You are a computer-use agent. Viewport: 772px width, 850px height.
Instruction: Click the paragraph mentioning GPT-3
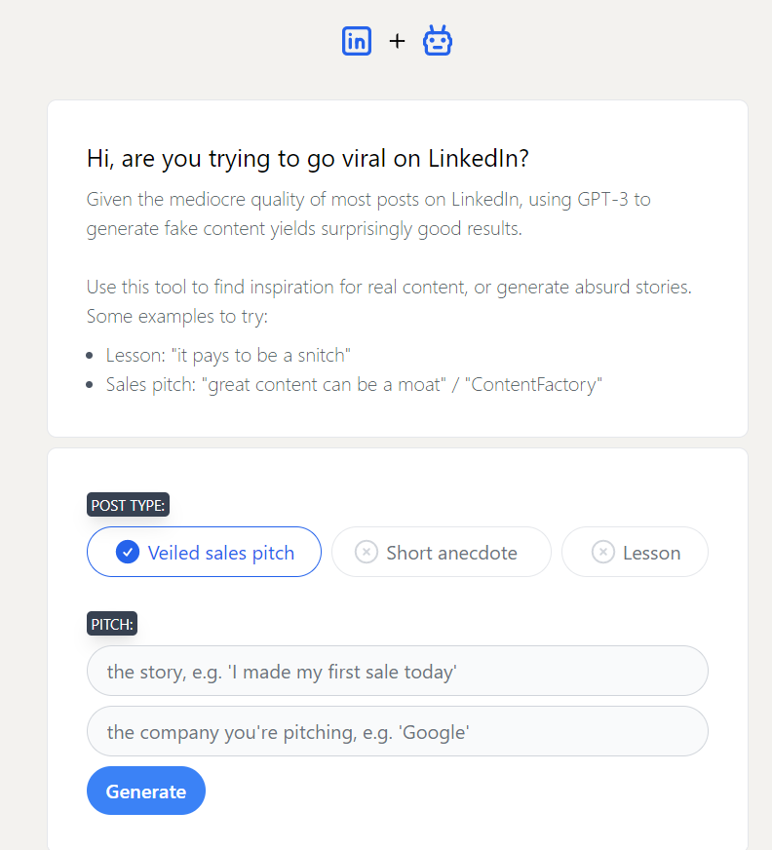(368, 214)
